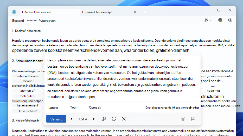Open the Toon rewrite option
Screen dimensions: 243x136
click(74, 108)
